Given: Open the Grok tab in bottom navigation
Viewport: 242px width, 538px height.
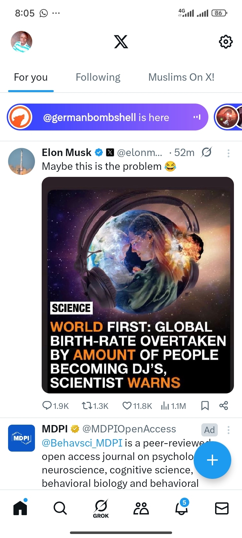Looking at the screenshot, I should coord(101,509).
